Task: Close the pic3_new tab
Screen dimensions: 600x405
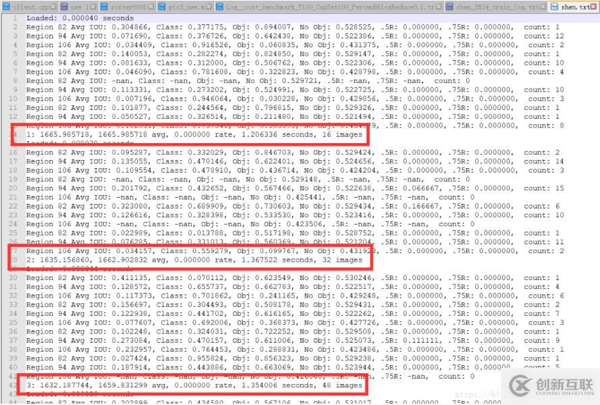Action: click(209, 7)
